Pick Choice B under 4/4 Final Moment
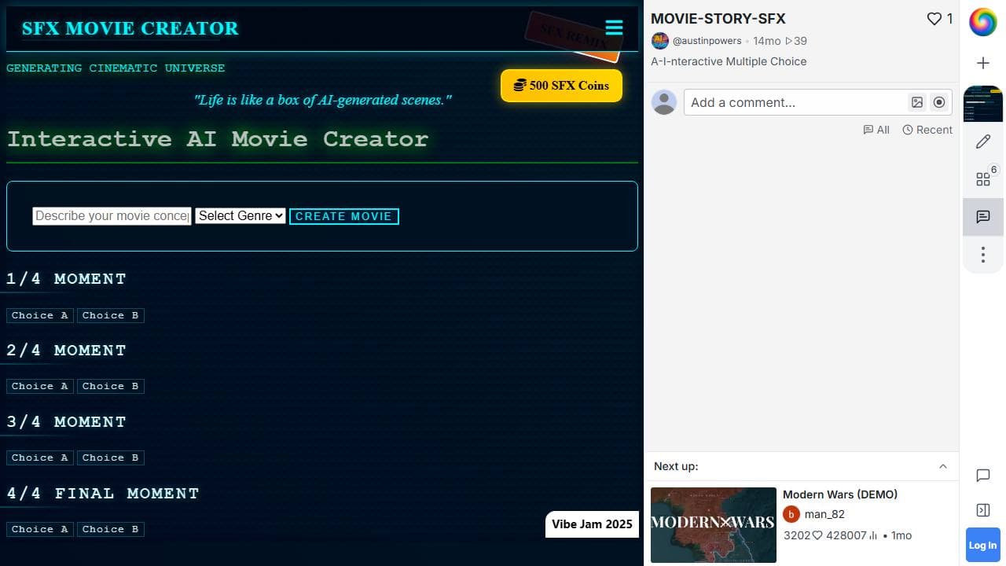Viewport: 1006px width, 566px height. click(111, 529)
